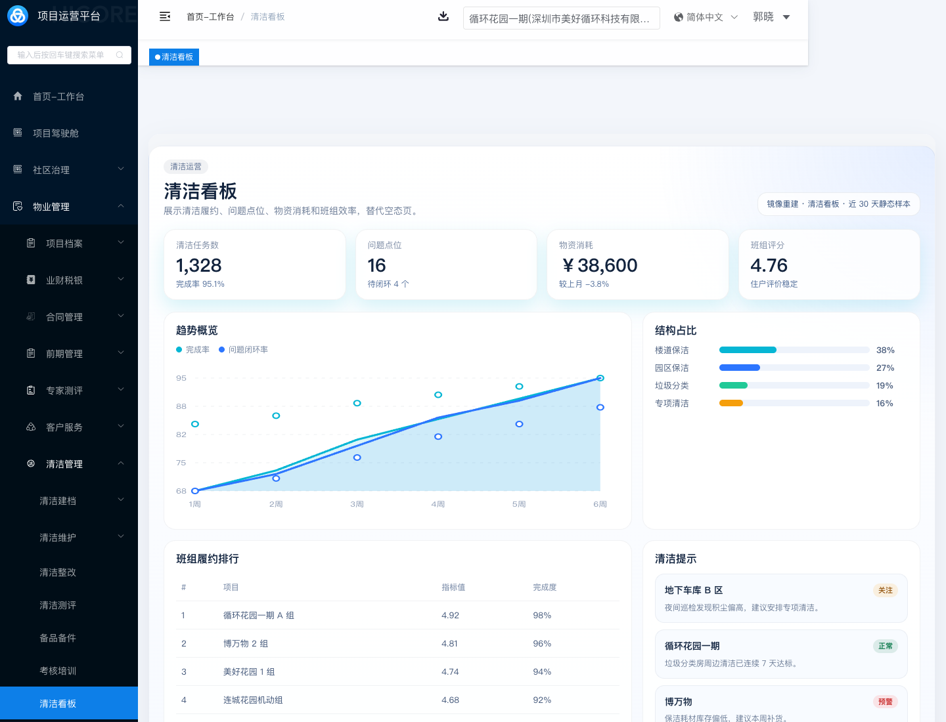The height and width of the screenshot is (722, 946).
Task: Click the home icon beside 首页-工作台
Action: (18, 96)
